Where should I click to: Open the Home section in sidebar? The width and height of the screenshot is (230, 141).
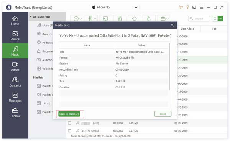coord(15,20)
